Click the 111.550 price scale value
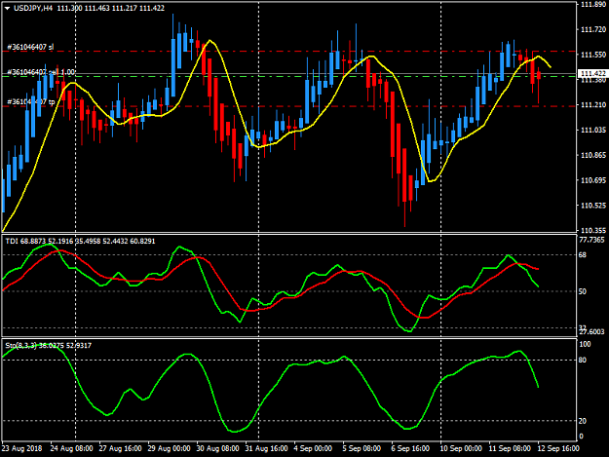The width and height of the screenshot is (609, 457). (593, 55)
